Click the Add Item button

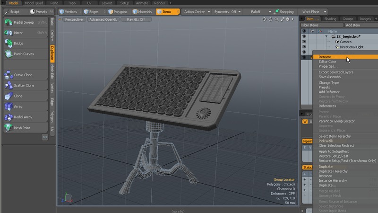pyautogui.click(x=361, y=25)
